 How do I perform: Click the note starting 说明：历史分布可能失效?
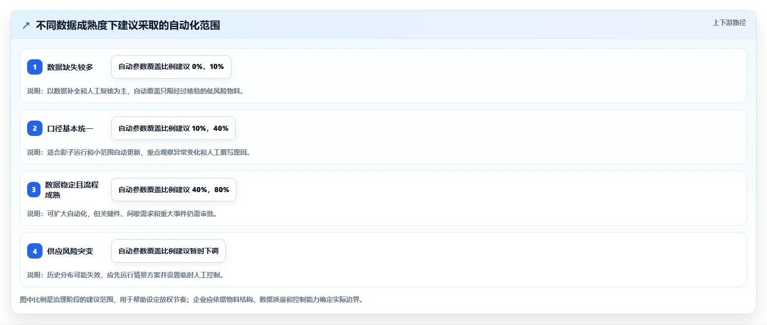[125, 275]
